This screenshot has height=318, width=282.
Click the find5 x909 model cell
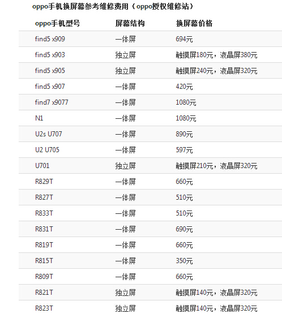pyautogui.click(x=50, y=38)
